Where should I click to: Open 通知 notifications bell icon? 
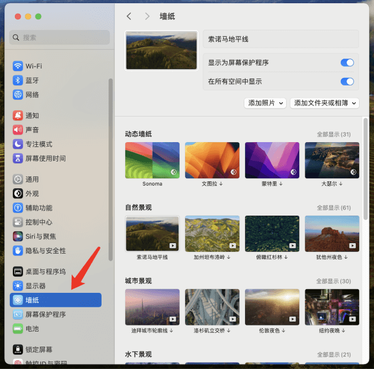pos(18,115)
